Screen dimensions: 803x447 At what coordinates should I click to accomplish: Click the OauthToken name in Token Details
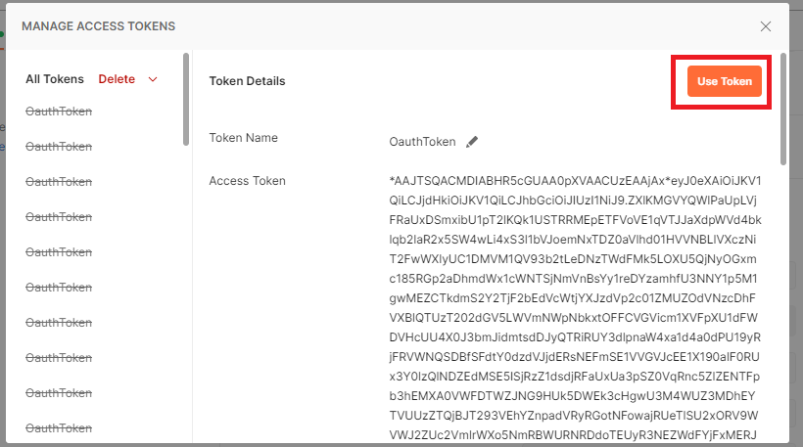(x=422, y=142)
